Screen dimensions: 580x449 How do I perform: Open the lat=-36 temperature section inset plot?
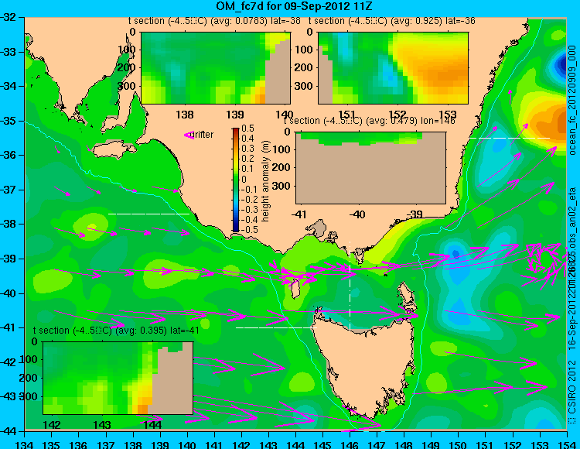(393, 68)
